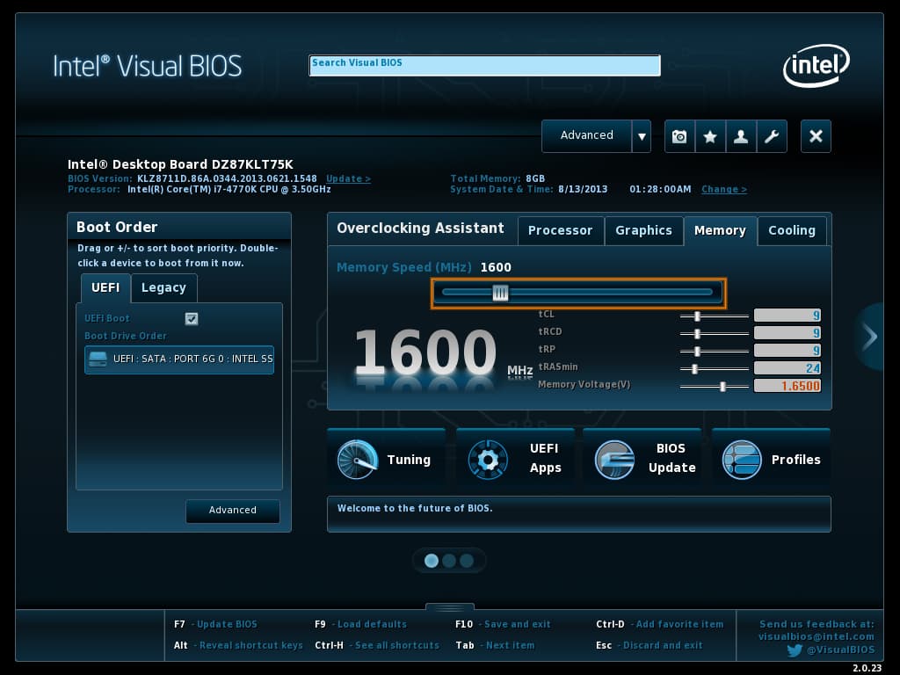The height and width of the screenshot is (675, 900).
Task: Click the tRP value field
Action: [x=787, y=351]
